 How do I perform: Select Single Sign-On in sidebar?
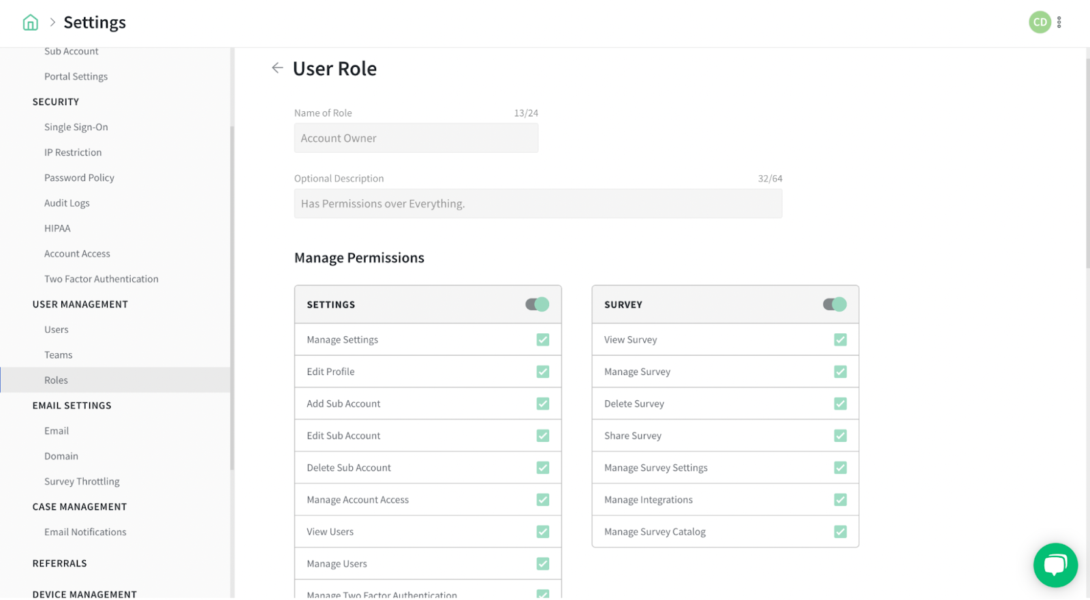tap(76, 127)
